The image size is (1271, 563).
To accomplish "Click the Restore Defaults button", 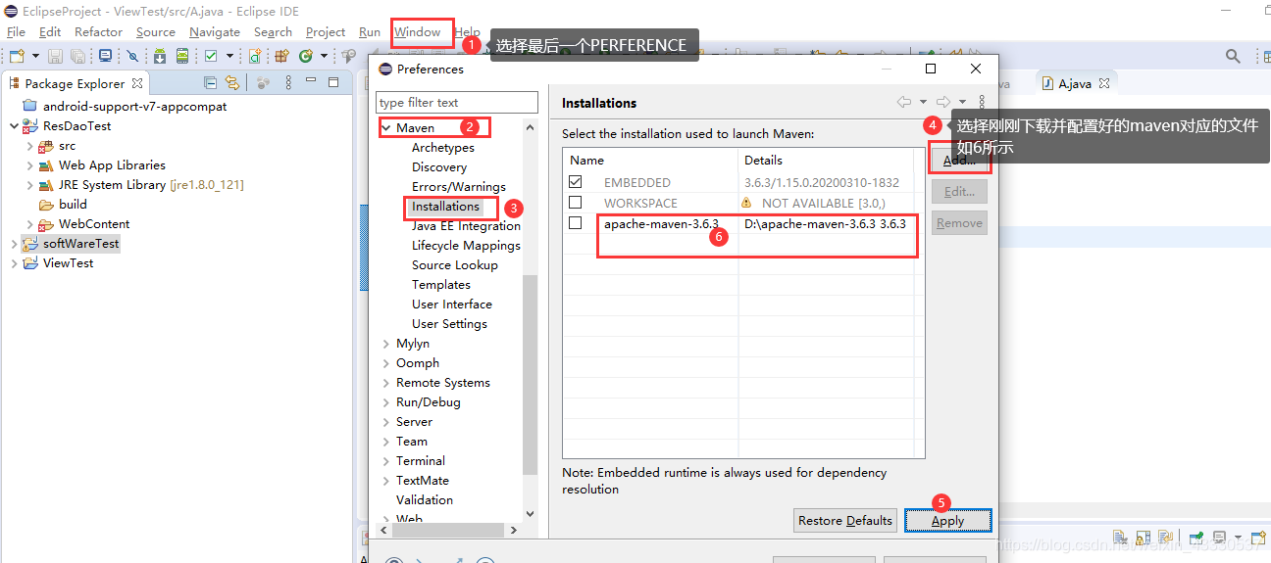I will 845,521.
